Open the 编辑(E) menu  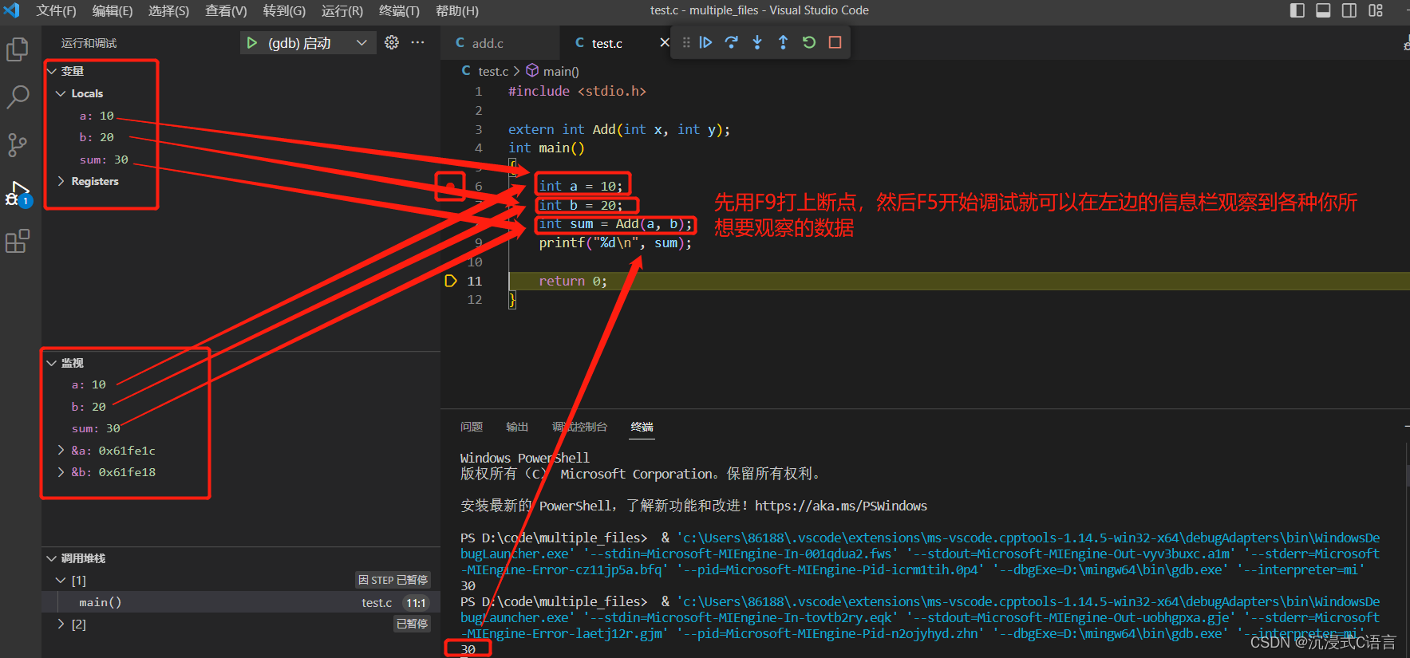[113, 10]
